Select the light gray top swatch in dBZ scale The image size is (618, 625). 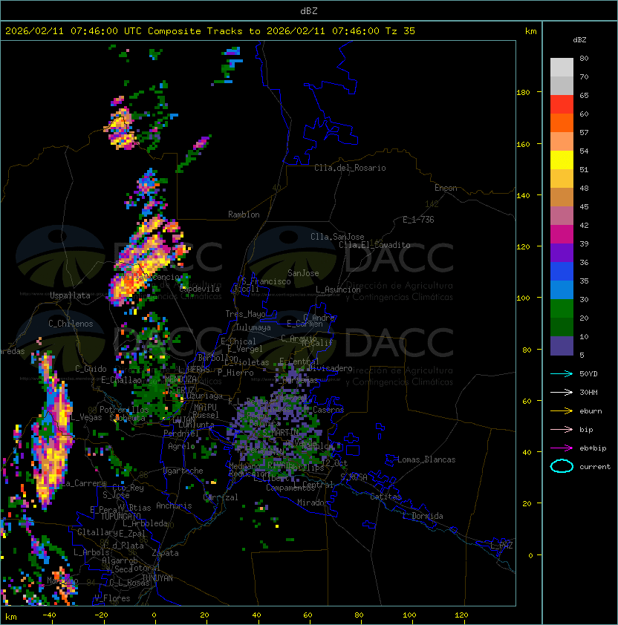[x=562, y=68]
